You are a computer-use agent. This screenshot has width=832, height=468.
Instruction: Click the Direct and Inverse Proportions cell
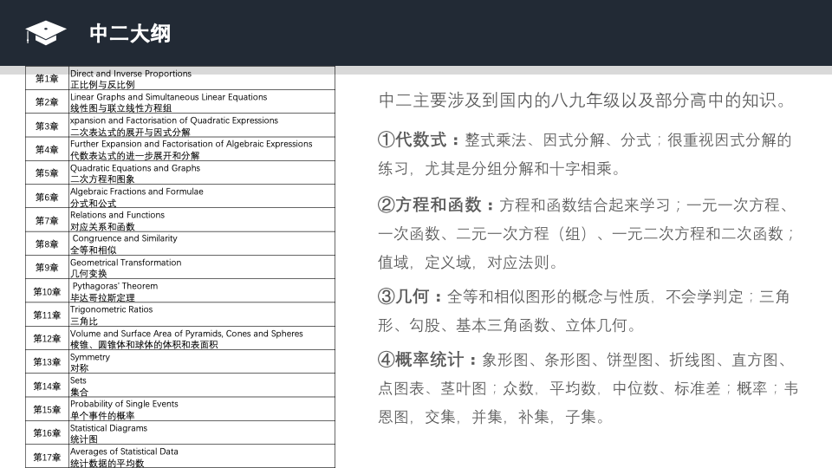(202, 79)
